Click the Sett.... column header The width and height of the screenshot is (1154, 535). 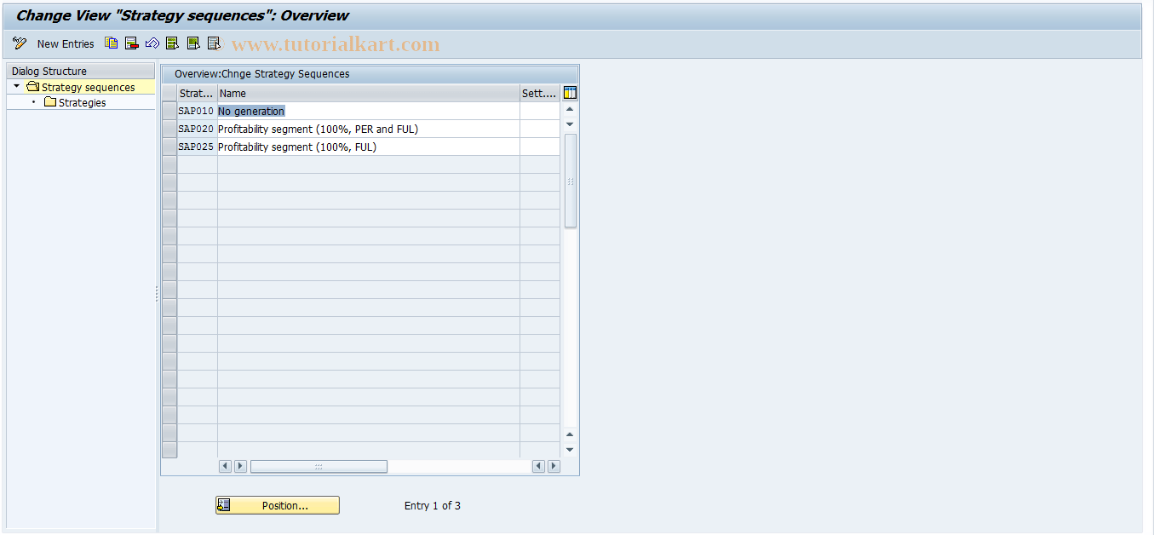(538, 93)
